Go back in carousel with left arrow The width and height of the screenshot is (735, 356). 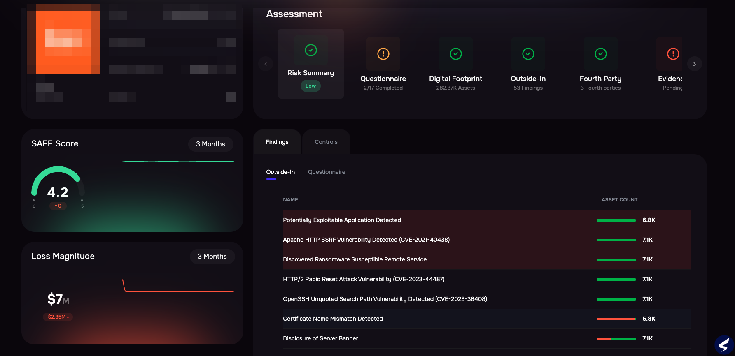(x=266, y=64)
